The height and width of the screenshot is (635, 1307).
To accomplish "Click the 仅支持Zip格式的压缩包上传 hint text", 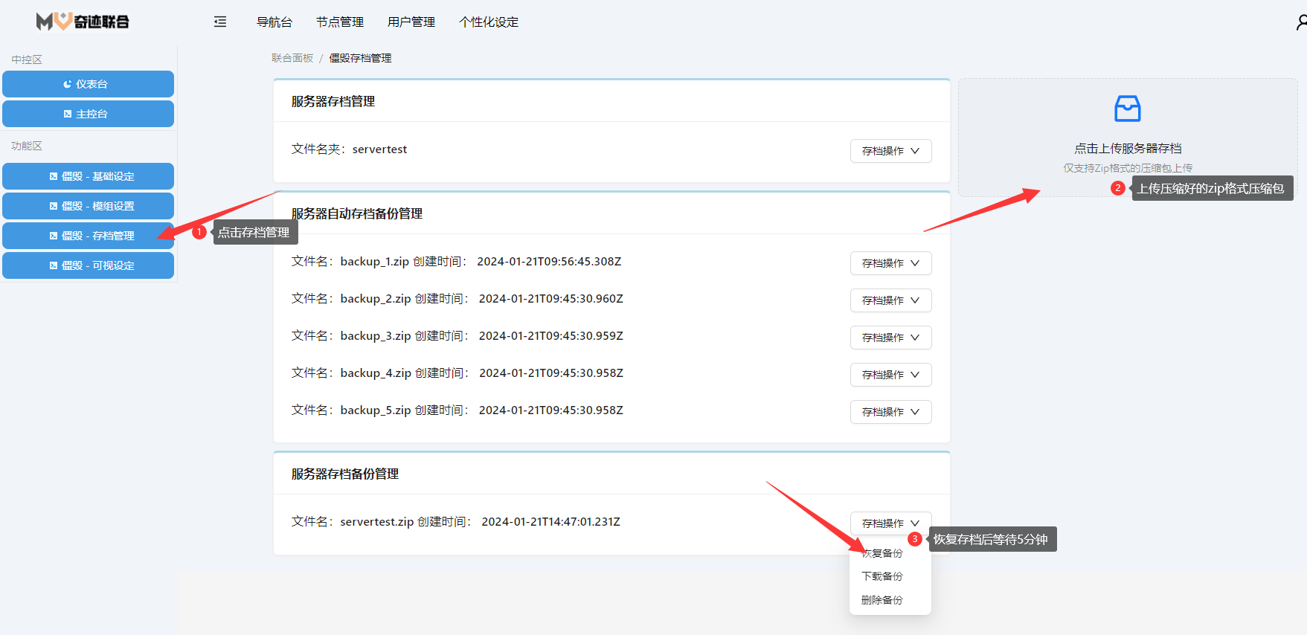I will [1128, 168].
